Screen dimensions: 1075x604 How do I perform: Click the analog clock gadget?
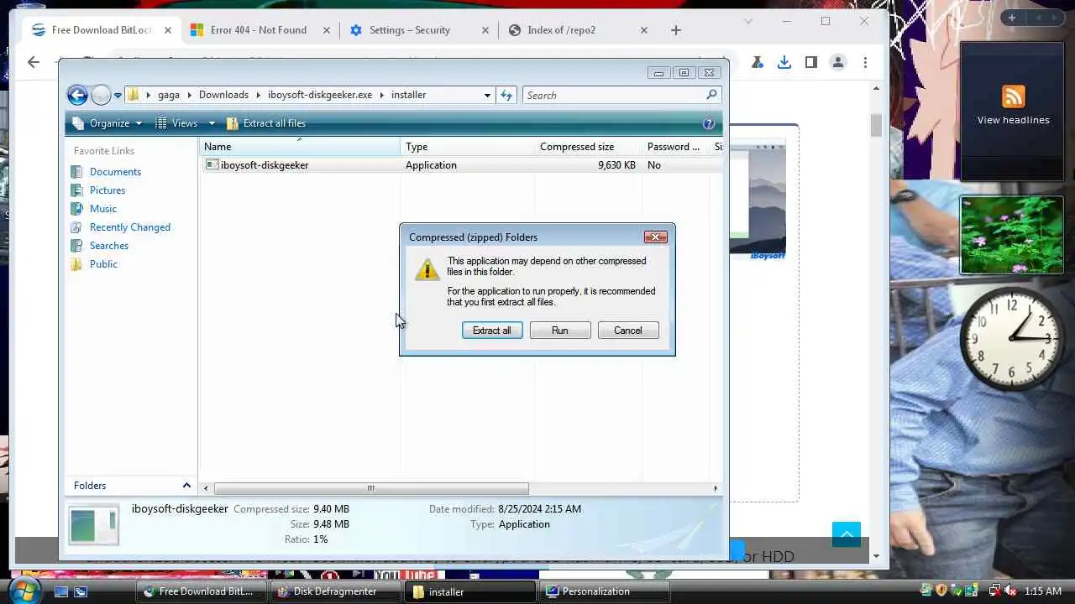click(1011, 339)
